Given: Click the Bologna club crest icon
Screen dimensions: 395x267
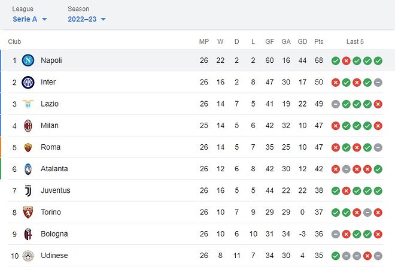Looking at the screenshot, I should pyautogui.click(x=28, y=233).
